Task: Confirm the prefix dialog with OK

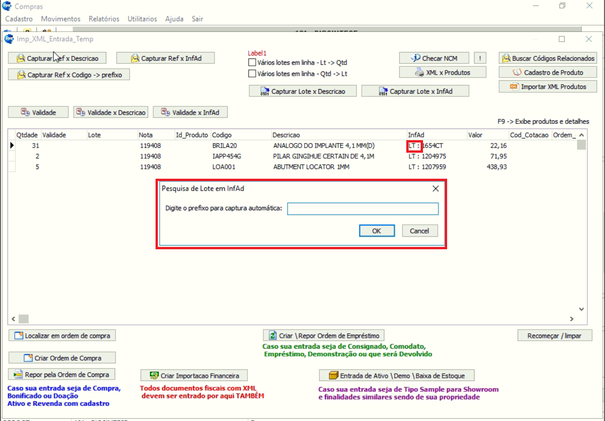Action: click(x=377, y=231)
